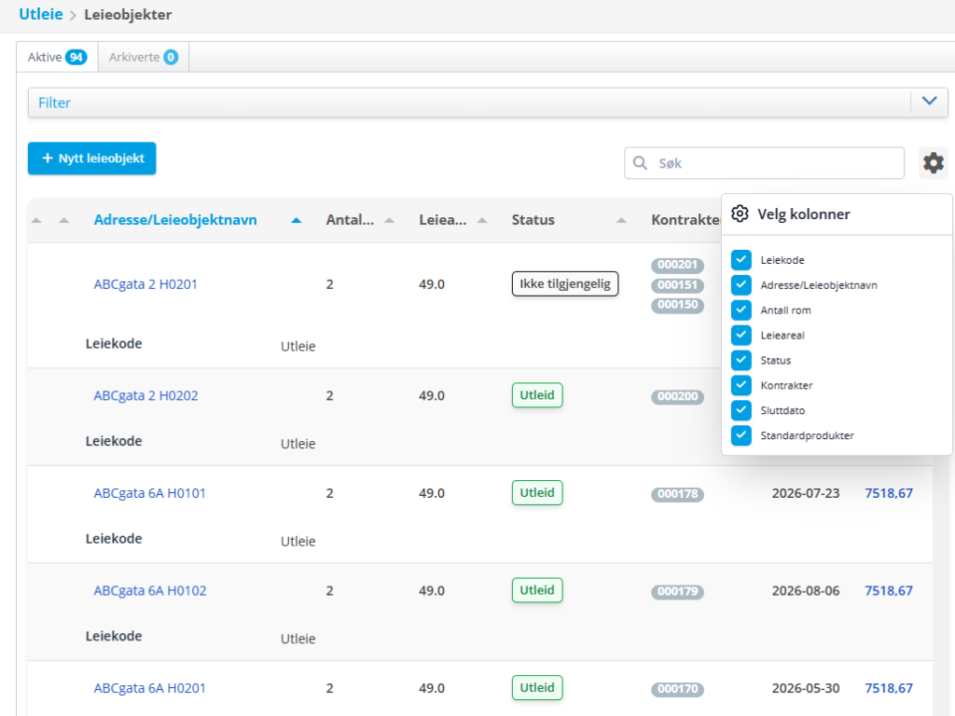The image size is (955, 716).
Task: Click end date 2026-05-30
Action: [x=805, y=688]
